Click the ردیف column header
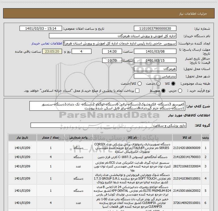The image size is (218, 211). click(x=206, y=138)
